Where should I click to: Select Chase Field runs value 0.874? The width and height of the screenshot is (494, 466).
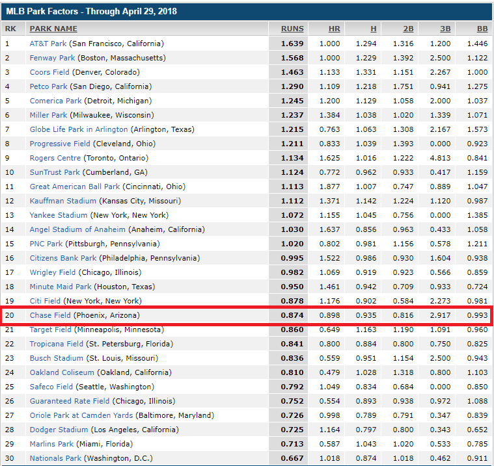pyautogui.click(x=292, y=315)
